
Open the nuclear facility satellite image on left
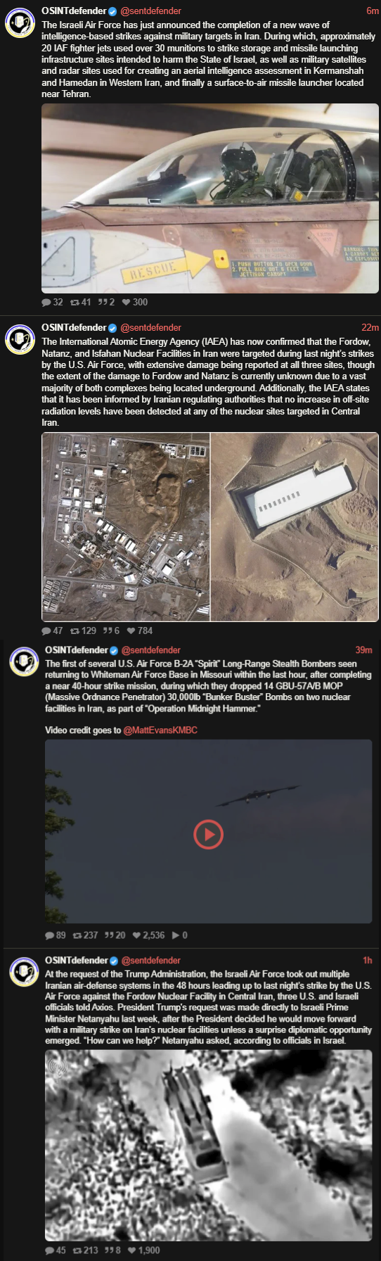pyautogui.click(x=126, y=526)
